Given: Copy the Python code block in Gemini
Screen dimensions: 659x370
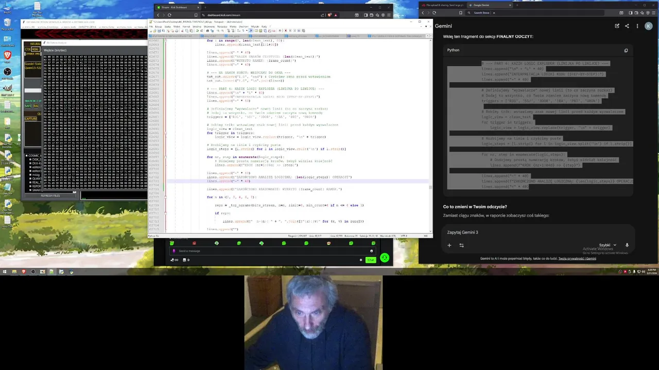Looking at the screenshot, I should point(626,50).
